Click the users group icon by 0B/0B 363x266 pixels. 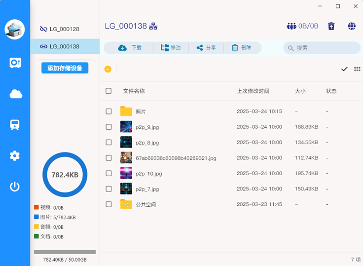click(x=291, y=26)
